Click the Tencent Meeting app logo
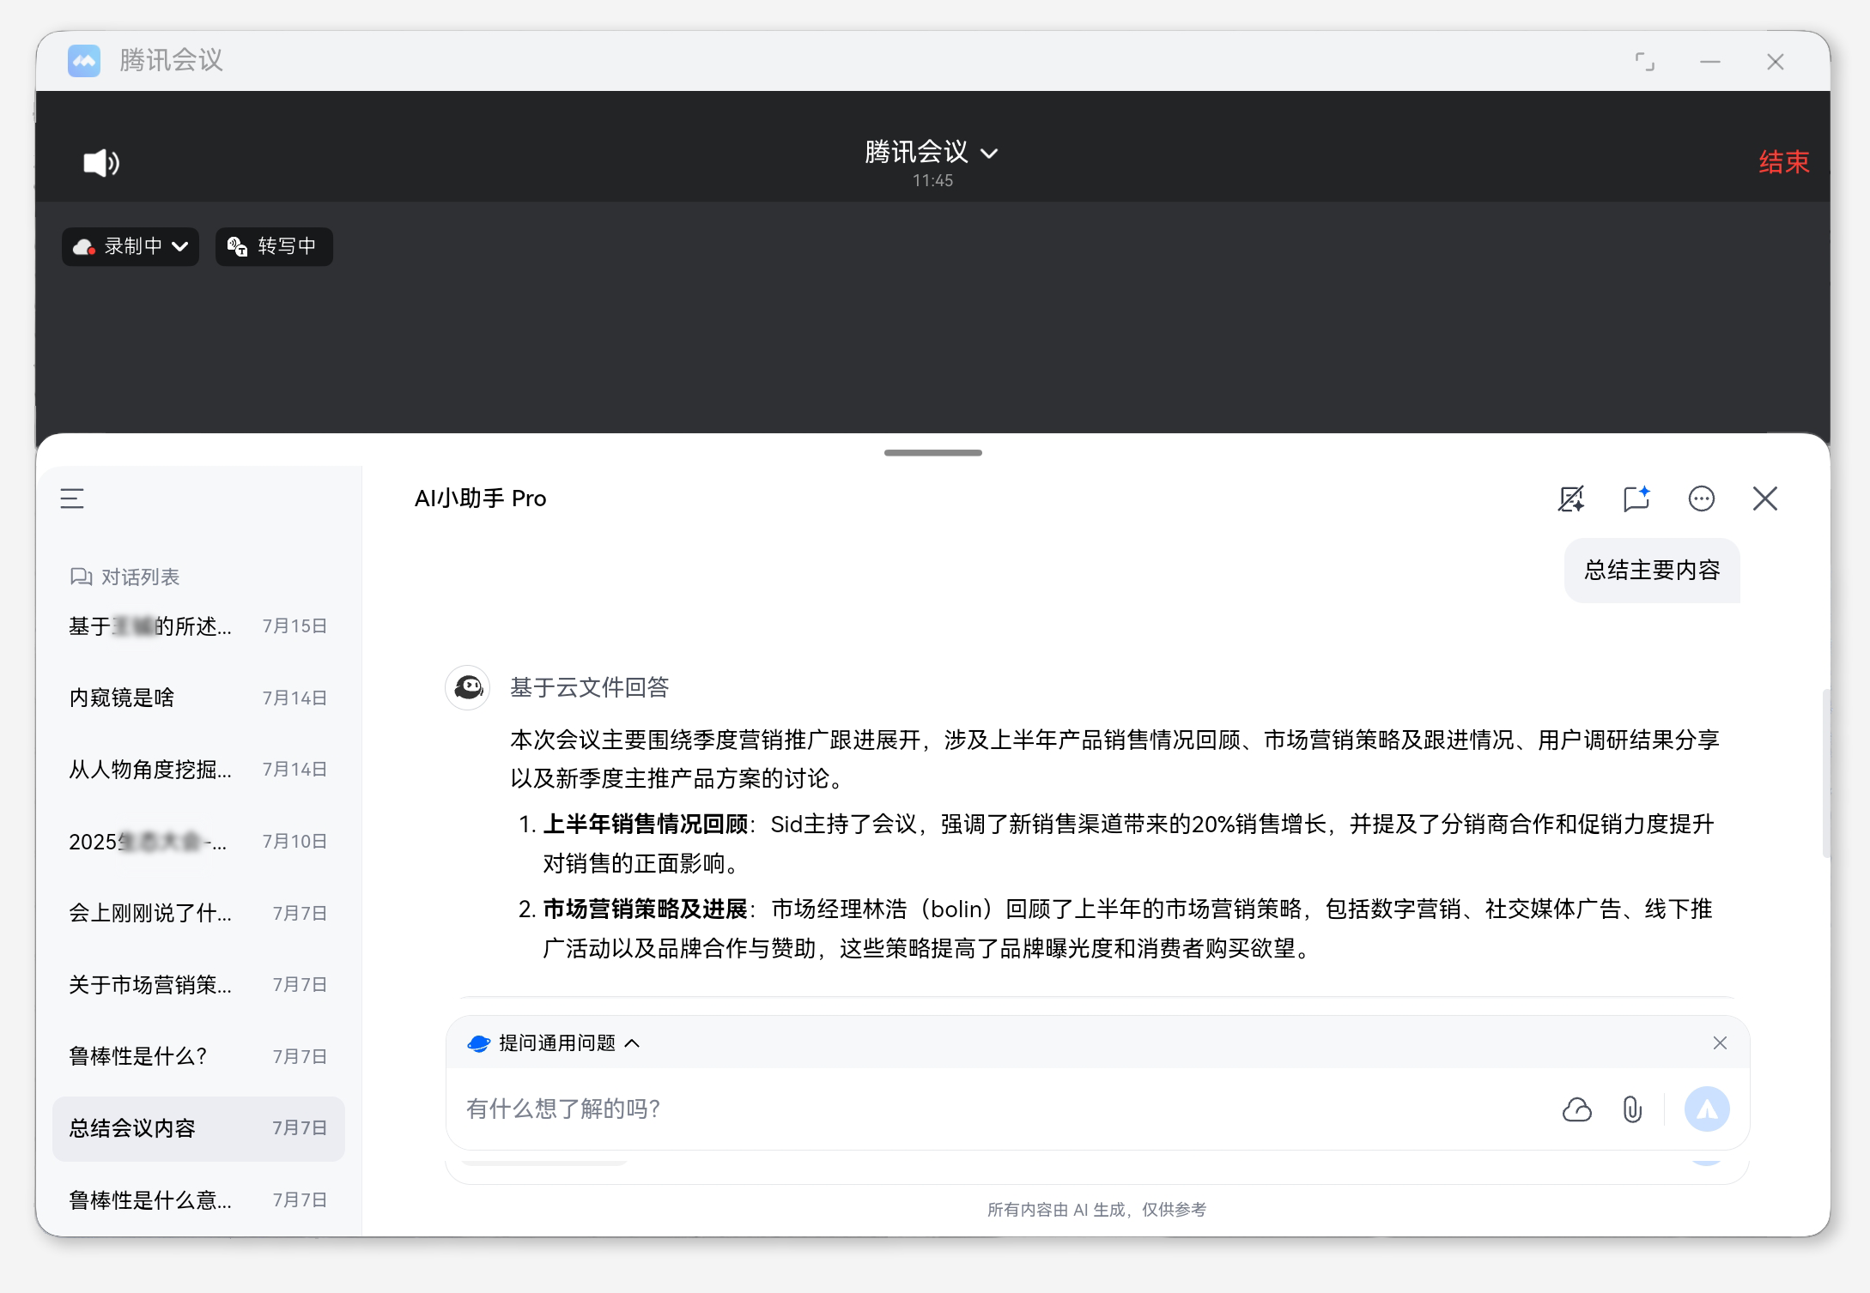Viewport: 1870px width, 1293px height. [x=84, y=61]
